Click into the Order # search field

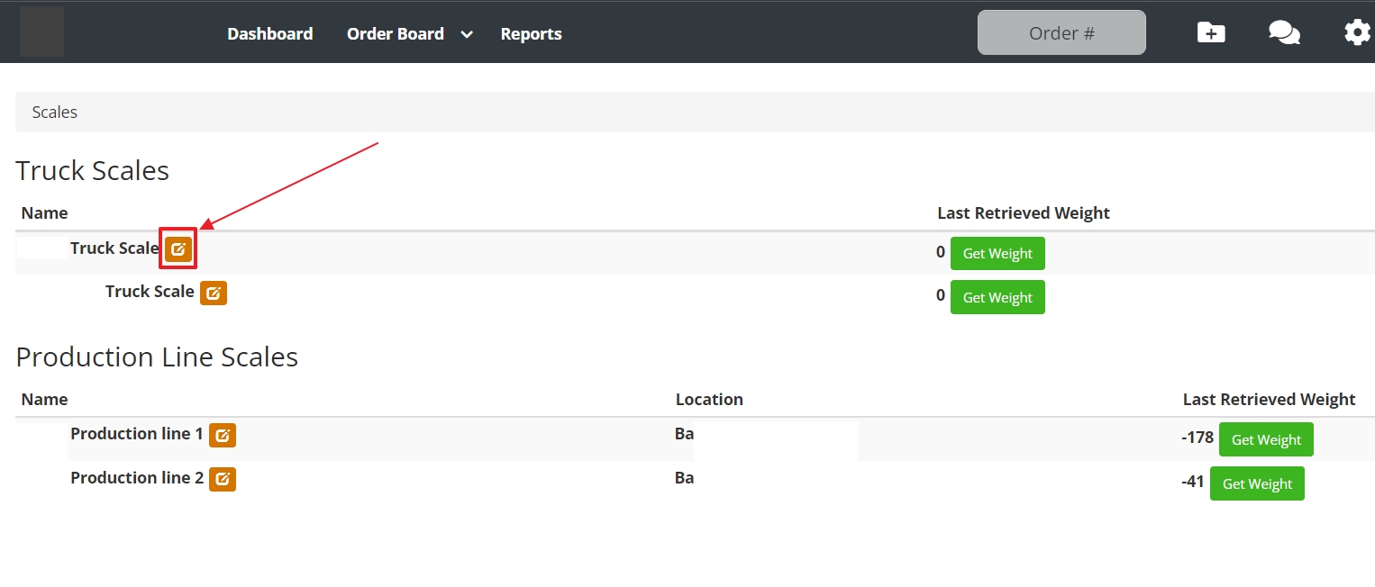point(1061,33)
